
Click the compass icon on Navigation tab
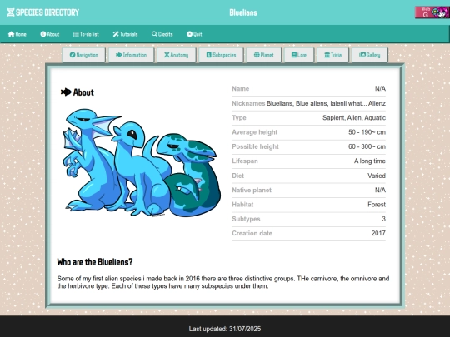pyautogui.click(x=72, y=55)
